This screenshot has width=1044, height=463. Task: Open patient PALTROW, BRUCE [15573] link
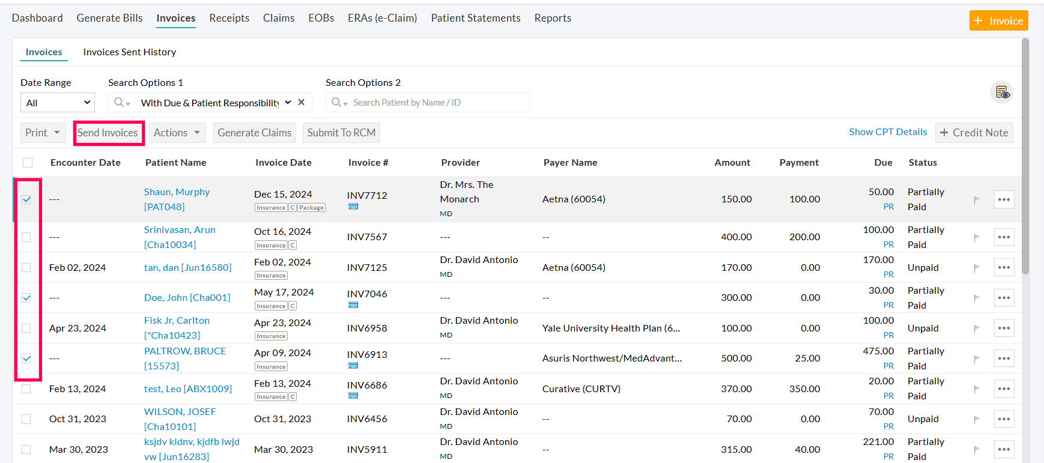pyautogui.click(x=185, y=359)
